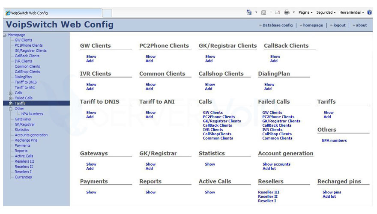377x214 pixels.
Task: Open Accounts generation in sidebar tree
Action: pyautogui.click(x=31, y=135)
